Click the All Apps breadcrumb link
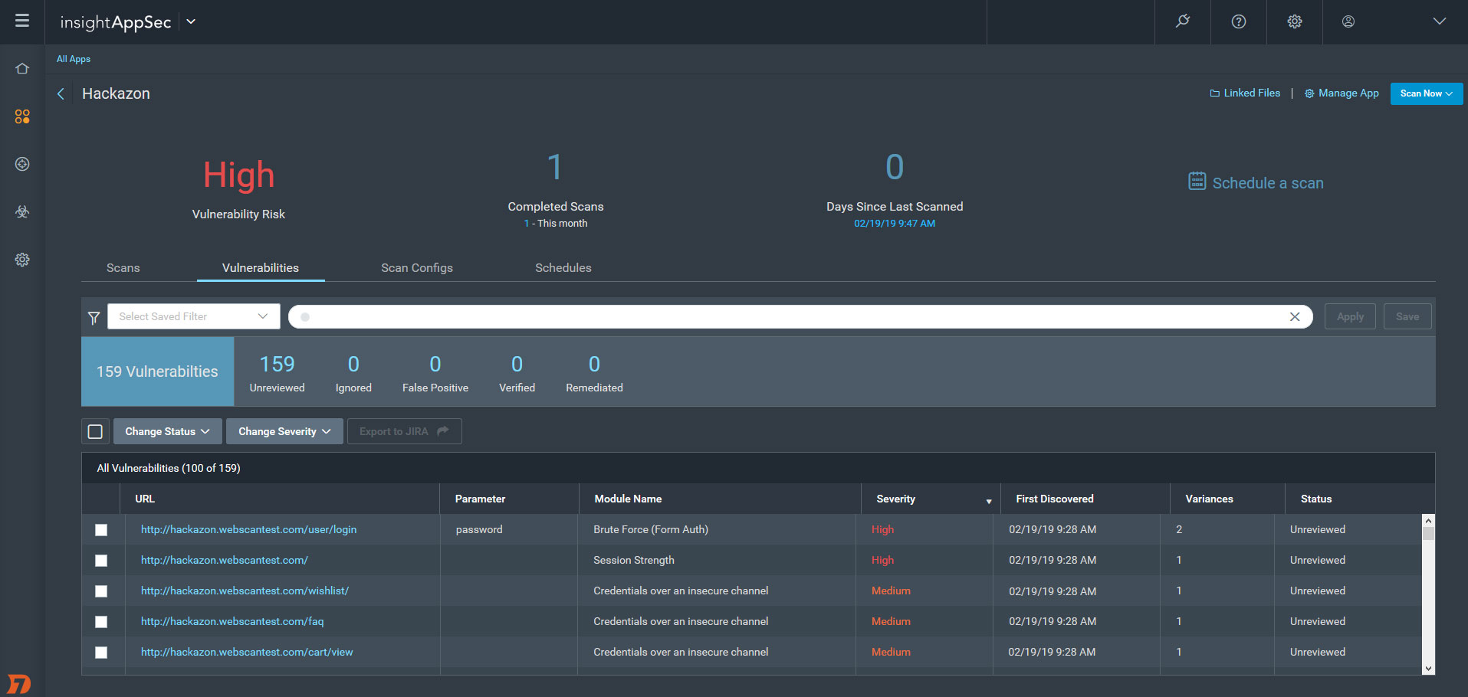Image resolution: width=1468 pixels, height=697 pixels. point(74,59)
